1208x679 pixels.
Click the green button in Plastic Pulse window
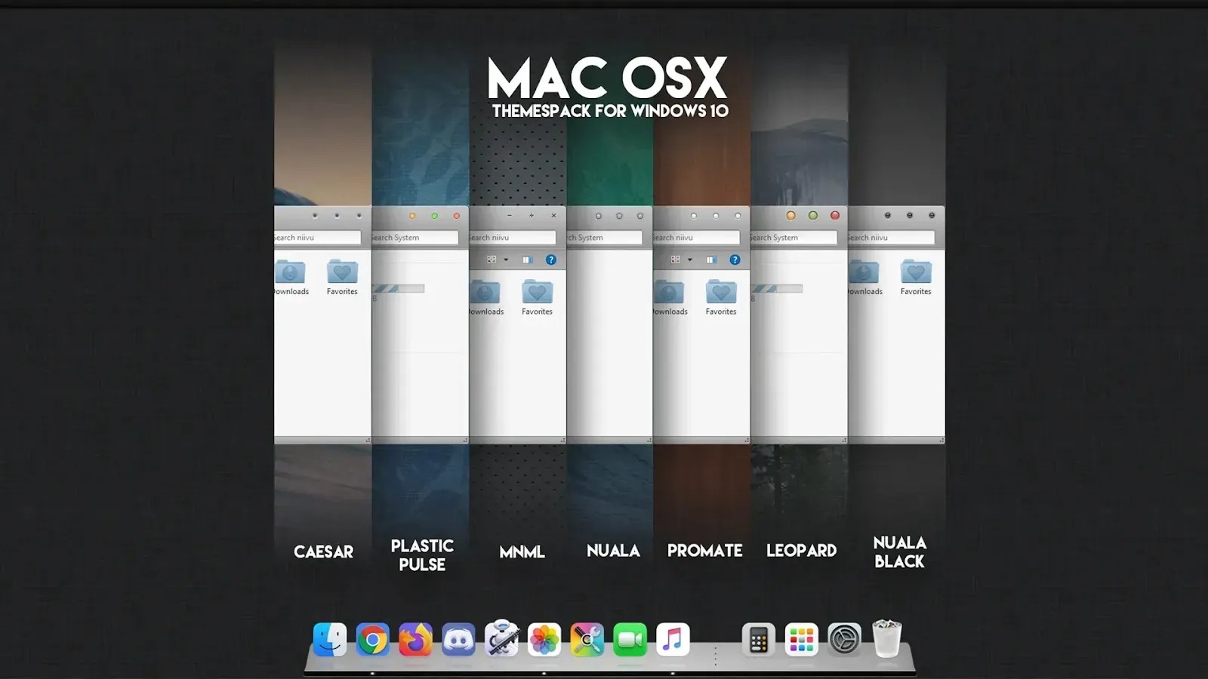[x=434, y=216]
